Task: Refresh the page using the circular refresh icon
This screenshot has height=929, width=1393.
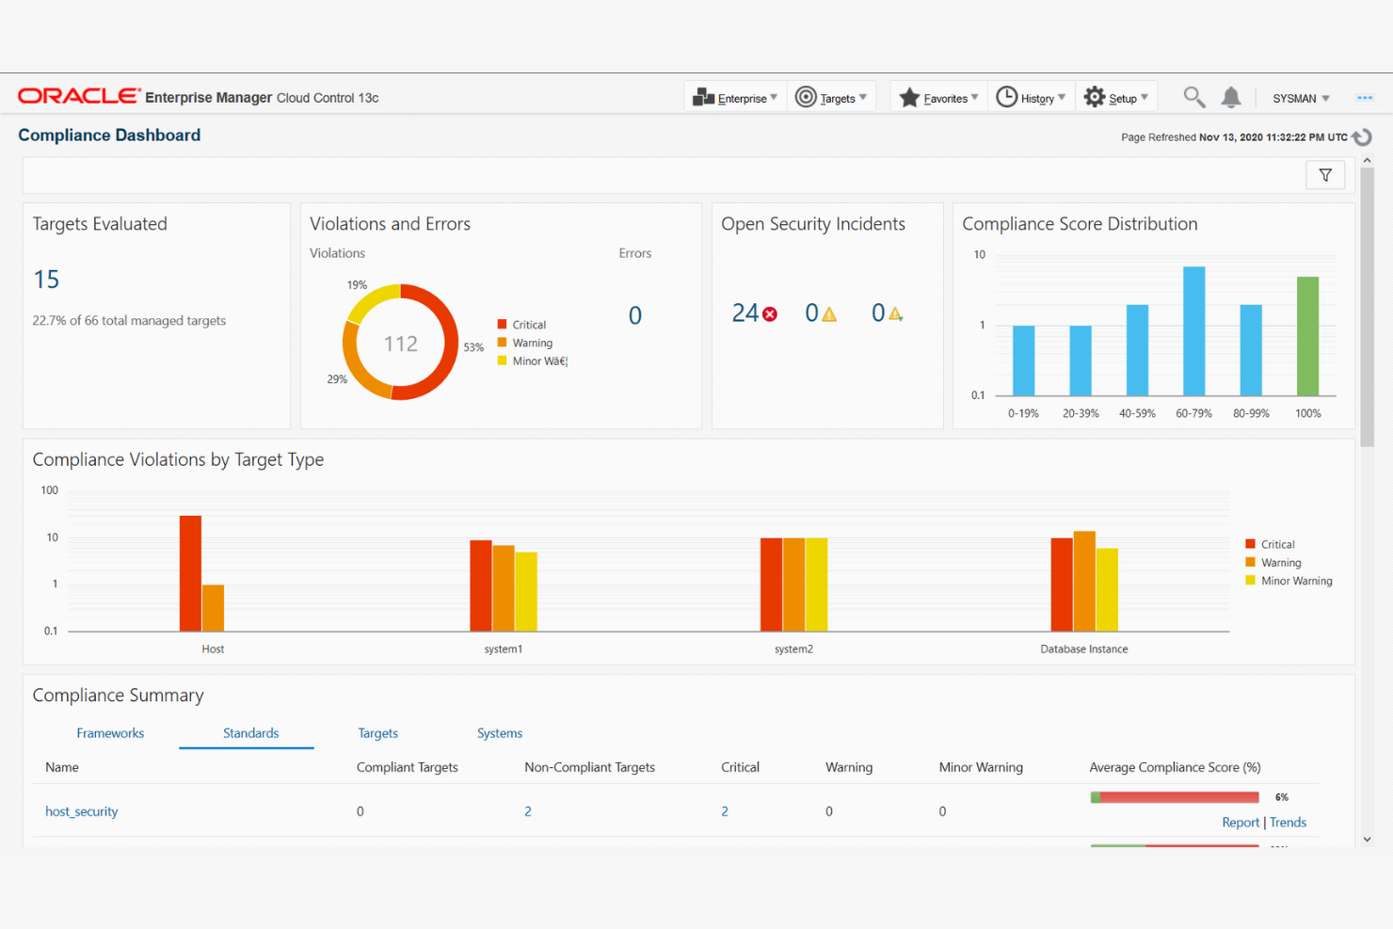Action: pyautogui.click(x=1361, y=136)
